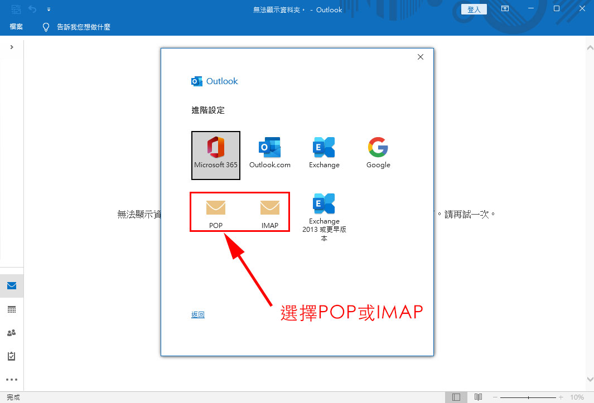594x403 pixels.
Task: Open more navigation options
Action: (12, 380)
